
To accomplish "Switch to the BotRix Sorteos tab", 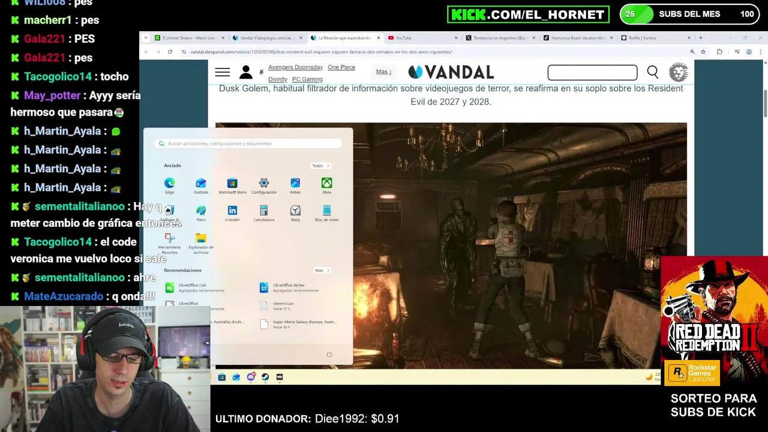I will point(656,38).
